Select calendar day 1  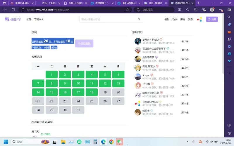point(51,74)
